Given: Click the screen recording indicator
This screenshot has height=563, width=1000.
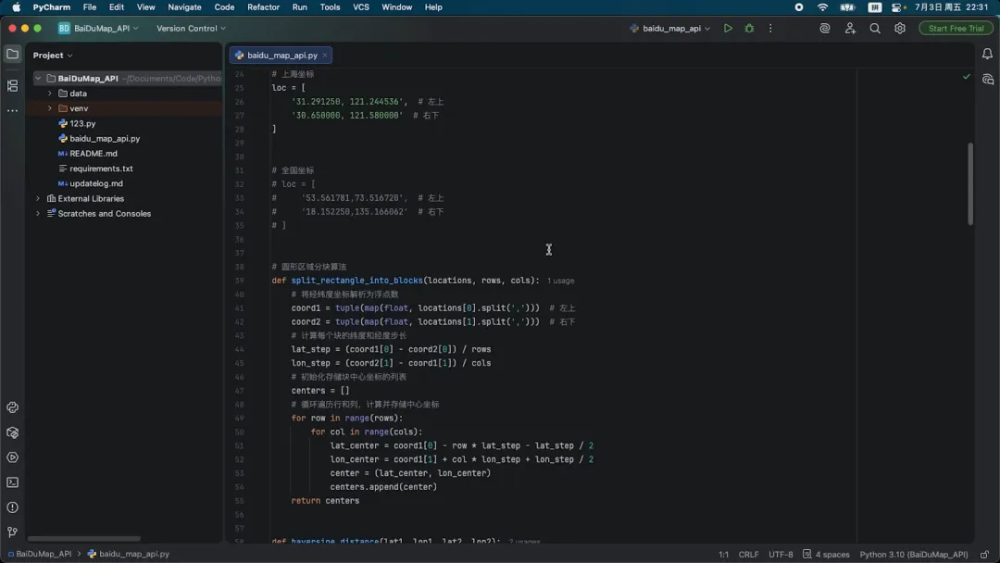Looking at the screenshot, I should [798, 7].
